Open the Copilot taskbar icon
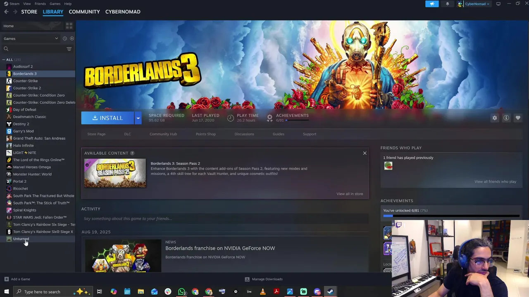 [x=114, y=292]
